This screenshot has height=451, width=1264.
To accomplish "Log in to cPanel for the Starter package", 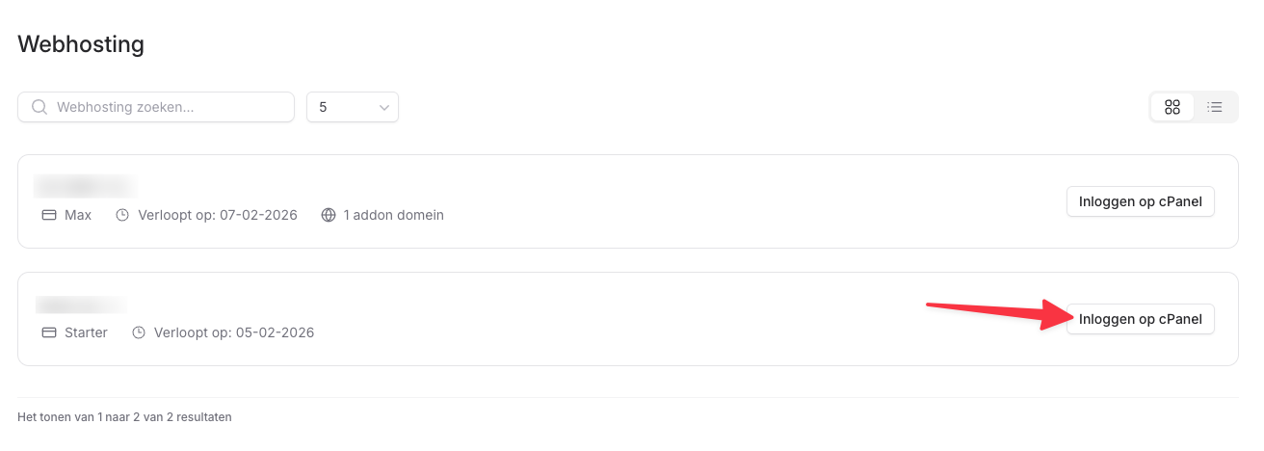I will click(1140, 319).
